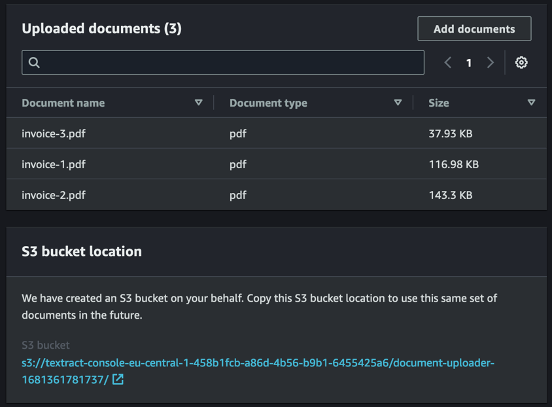This screenshot has height=407, width=552.
Task: Click the Add documents button
Action: tap(474, 29)
